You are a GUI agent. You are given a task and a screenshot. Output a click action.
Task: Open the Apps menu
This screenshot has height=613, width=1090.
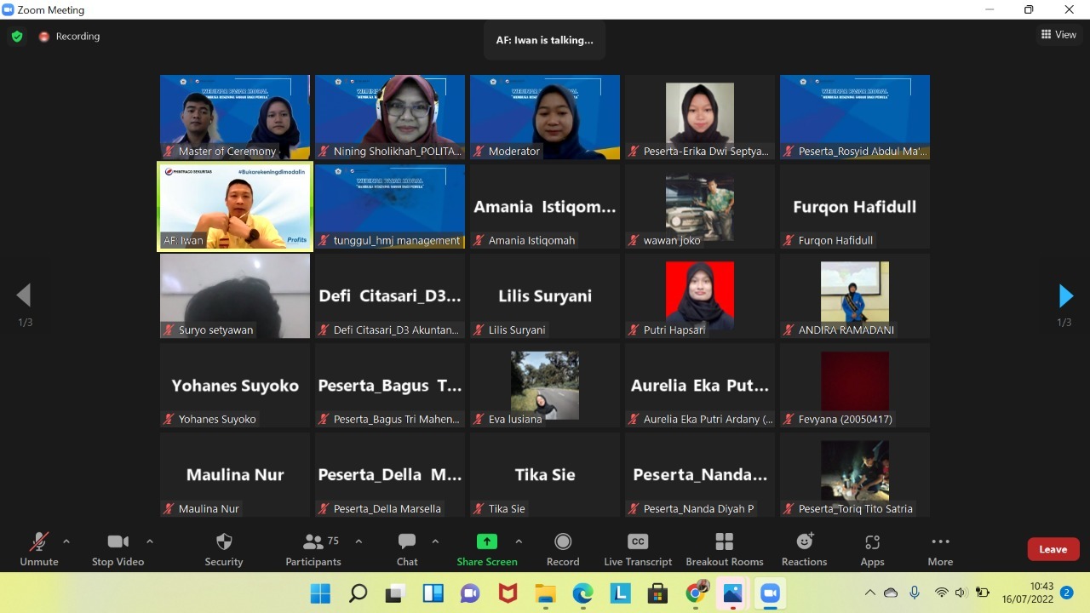pyautogui.click(x=871, y=549)
